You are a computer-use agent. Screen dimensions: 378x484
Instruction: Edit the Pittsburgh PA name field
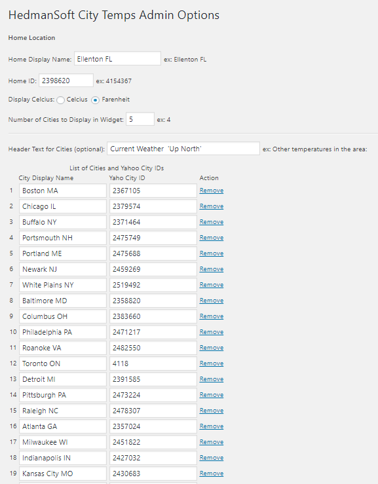[63, 396]
